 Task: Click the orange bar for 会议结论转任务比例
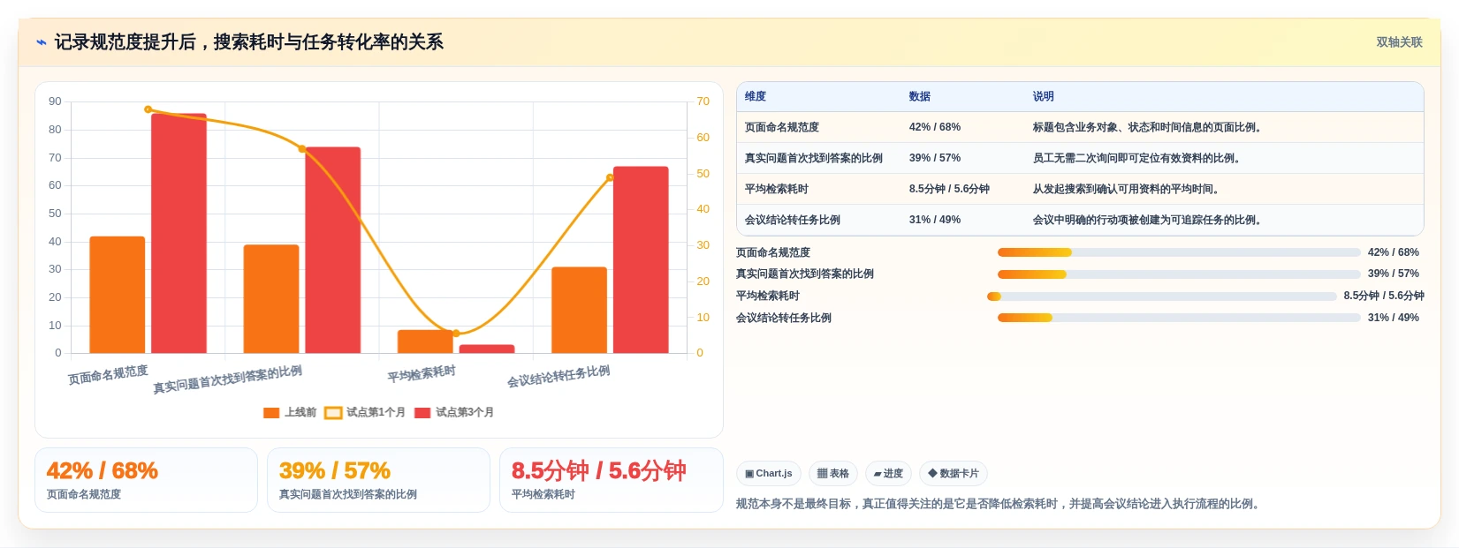(x=580, y=310)
